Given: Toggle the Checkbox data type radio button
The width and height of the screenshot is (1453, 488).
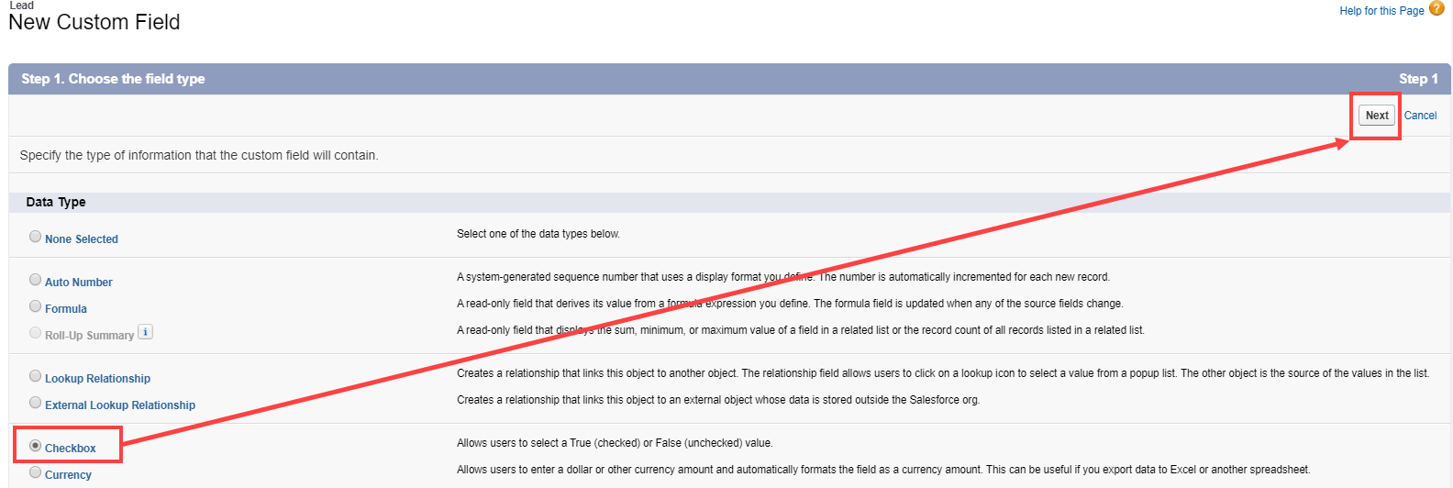Looking at the screenshot, I should 35,446.
